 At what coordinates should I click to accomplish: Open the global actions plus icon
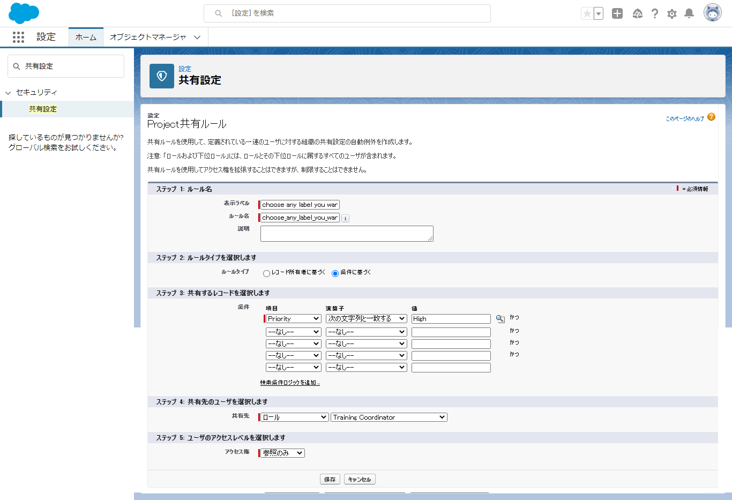(x=617, y=13)
